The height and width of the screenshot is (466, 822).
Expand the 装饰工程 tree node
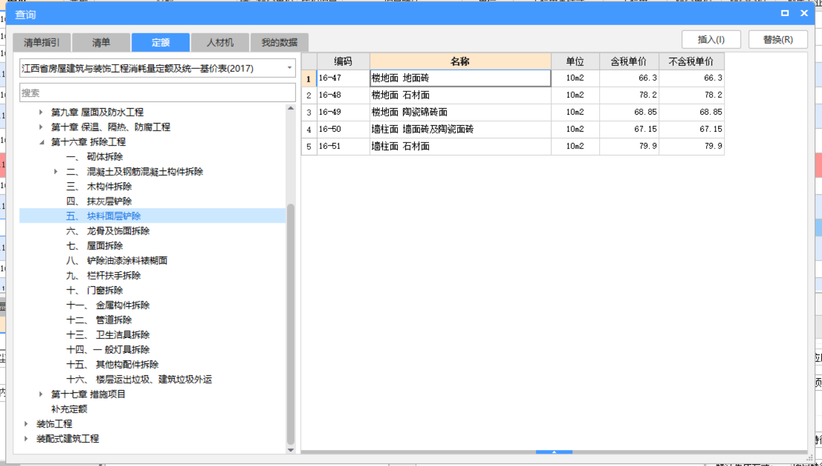[26, 424]
